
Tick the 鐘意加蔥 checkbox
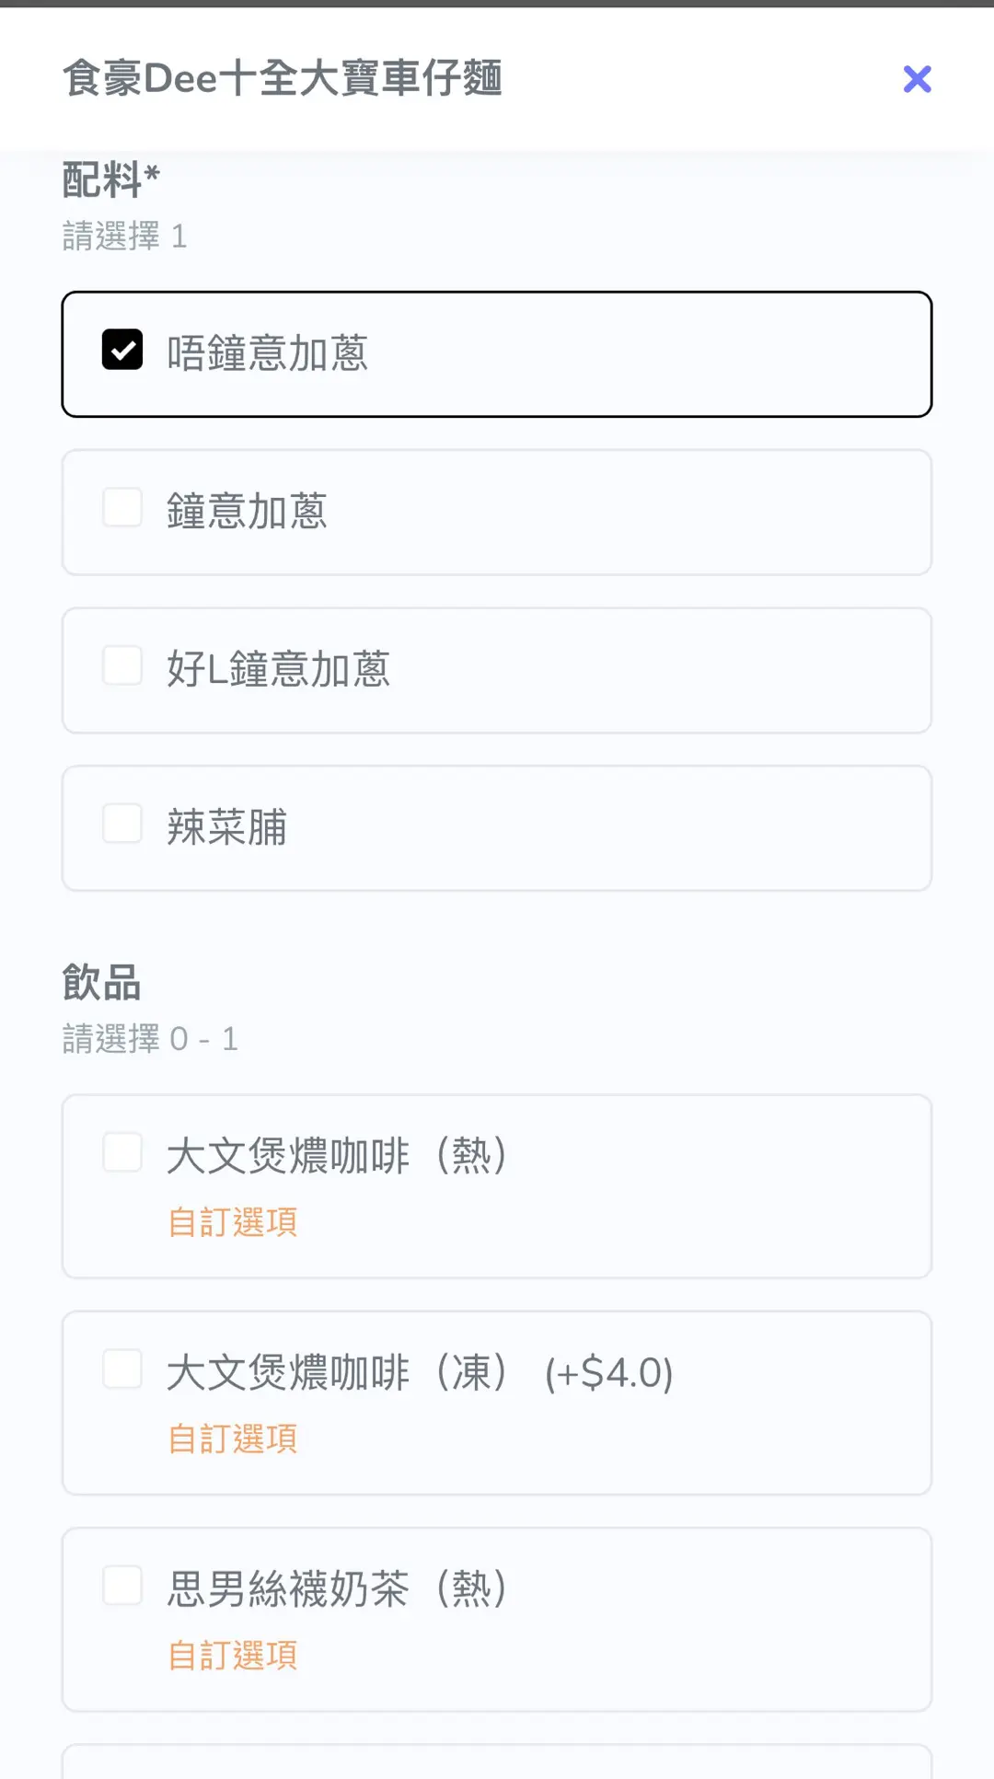(122, 508)
